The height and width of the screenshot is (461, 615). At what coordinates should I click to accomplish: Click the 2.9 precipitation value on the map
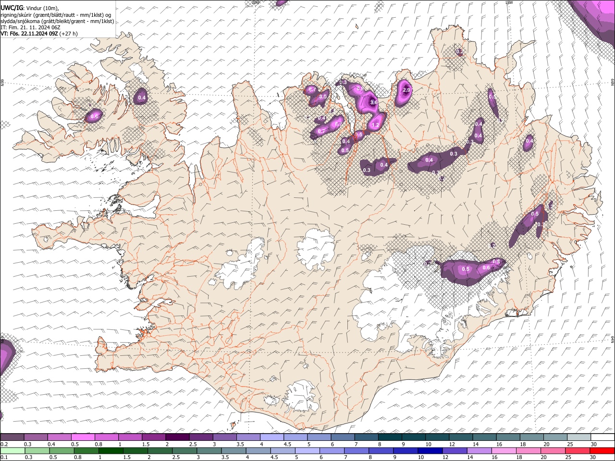406,90
